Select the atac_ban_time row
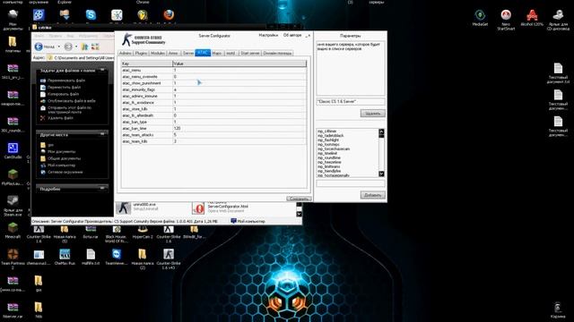The height and width of the screenshot is (322, 574). (x=214, y=129)
